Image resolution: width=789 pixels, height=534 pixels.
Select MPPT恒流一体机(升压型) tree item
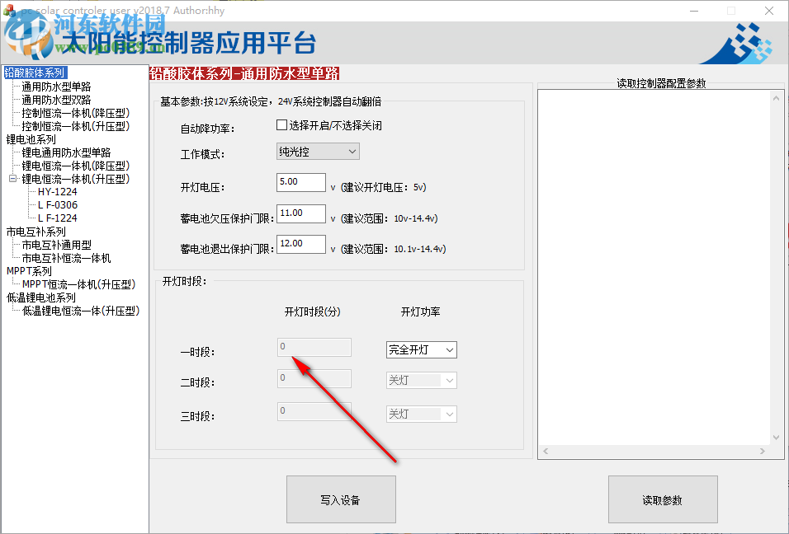coord(78,284)
